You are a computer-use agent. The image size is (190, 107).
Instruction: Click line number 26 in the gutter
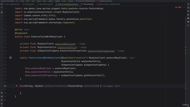point(5,86)
